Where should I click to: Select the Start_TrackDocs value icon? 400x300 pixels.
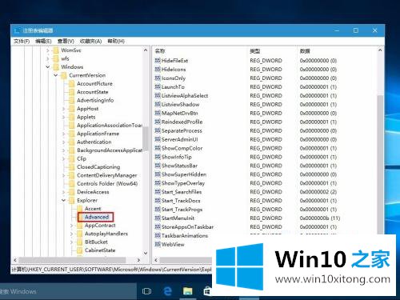pos(158,201)
